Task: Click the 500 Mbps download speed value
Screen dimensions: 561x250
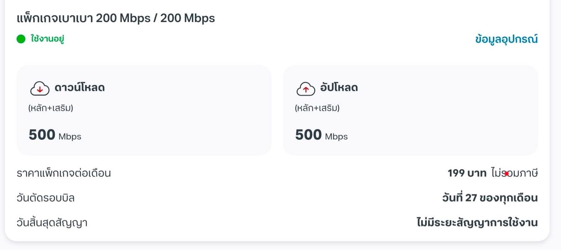Action: coord(55,135)
